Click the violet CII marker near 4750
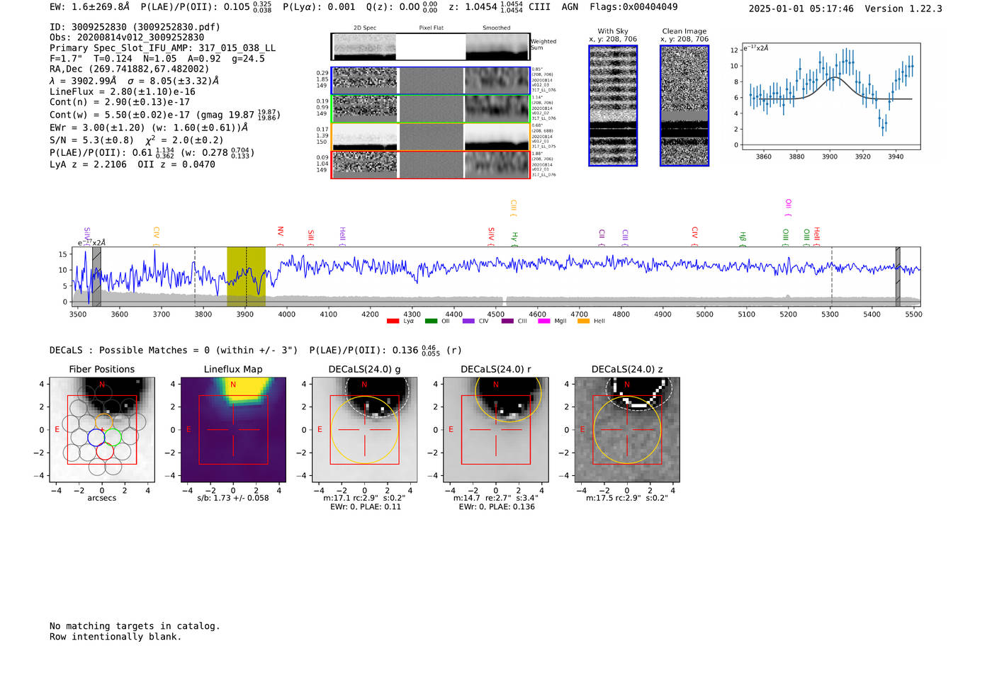The height and width of the screenshot is (675, 992). pyautogui.click(x=602, y=237)
